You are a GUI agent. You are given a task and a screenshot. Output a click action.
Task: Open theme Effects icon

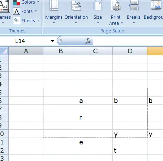coord(17,21)
